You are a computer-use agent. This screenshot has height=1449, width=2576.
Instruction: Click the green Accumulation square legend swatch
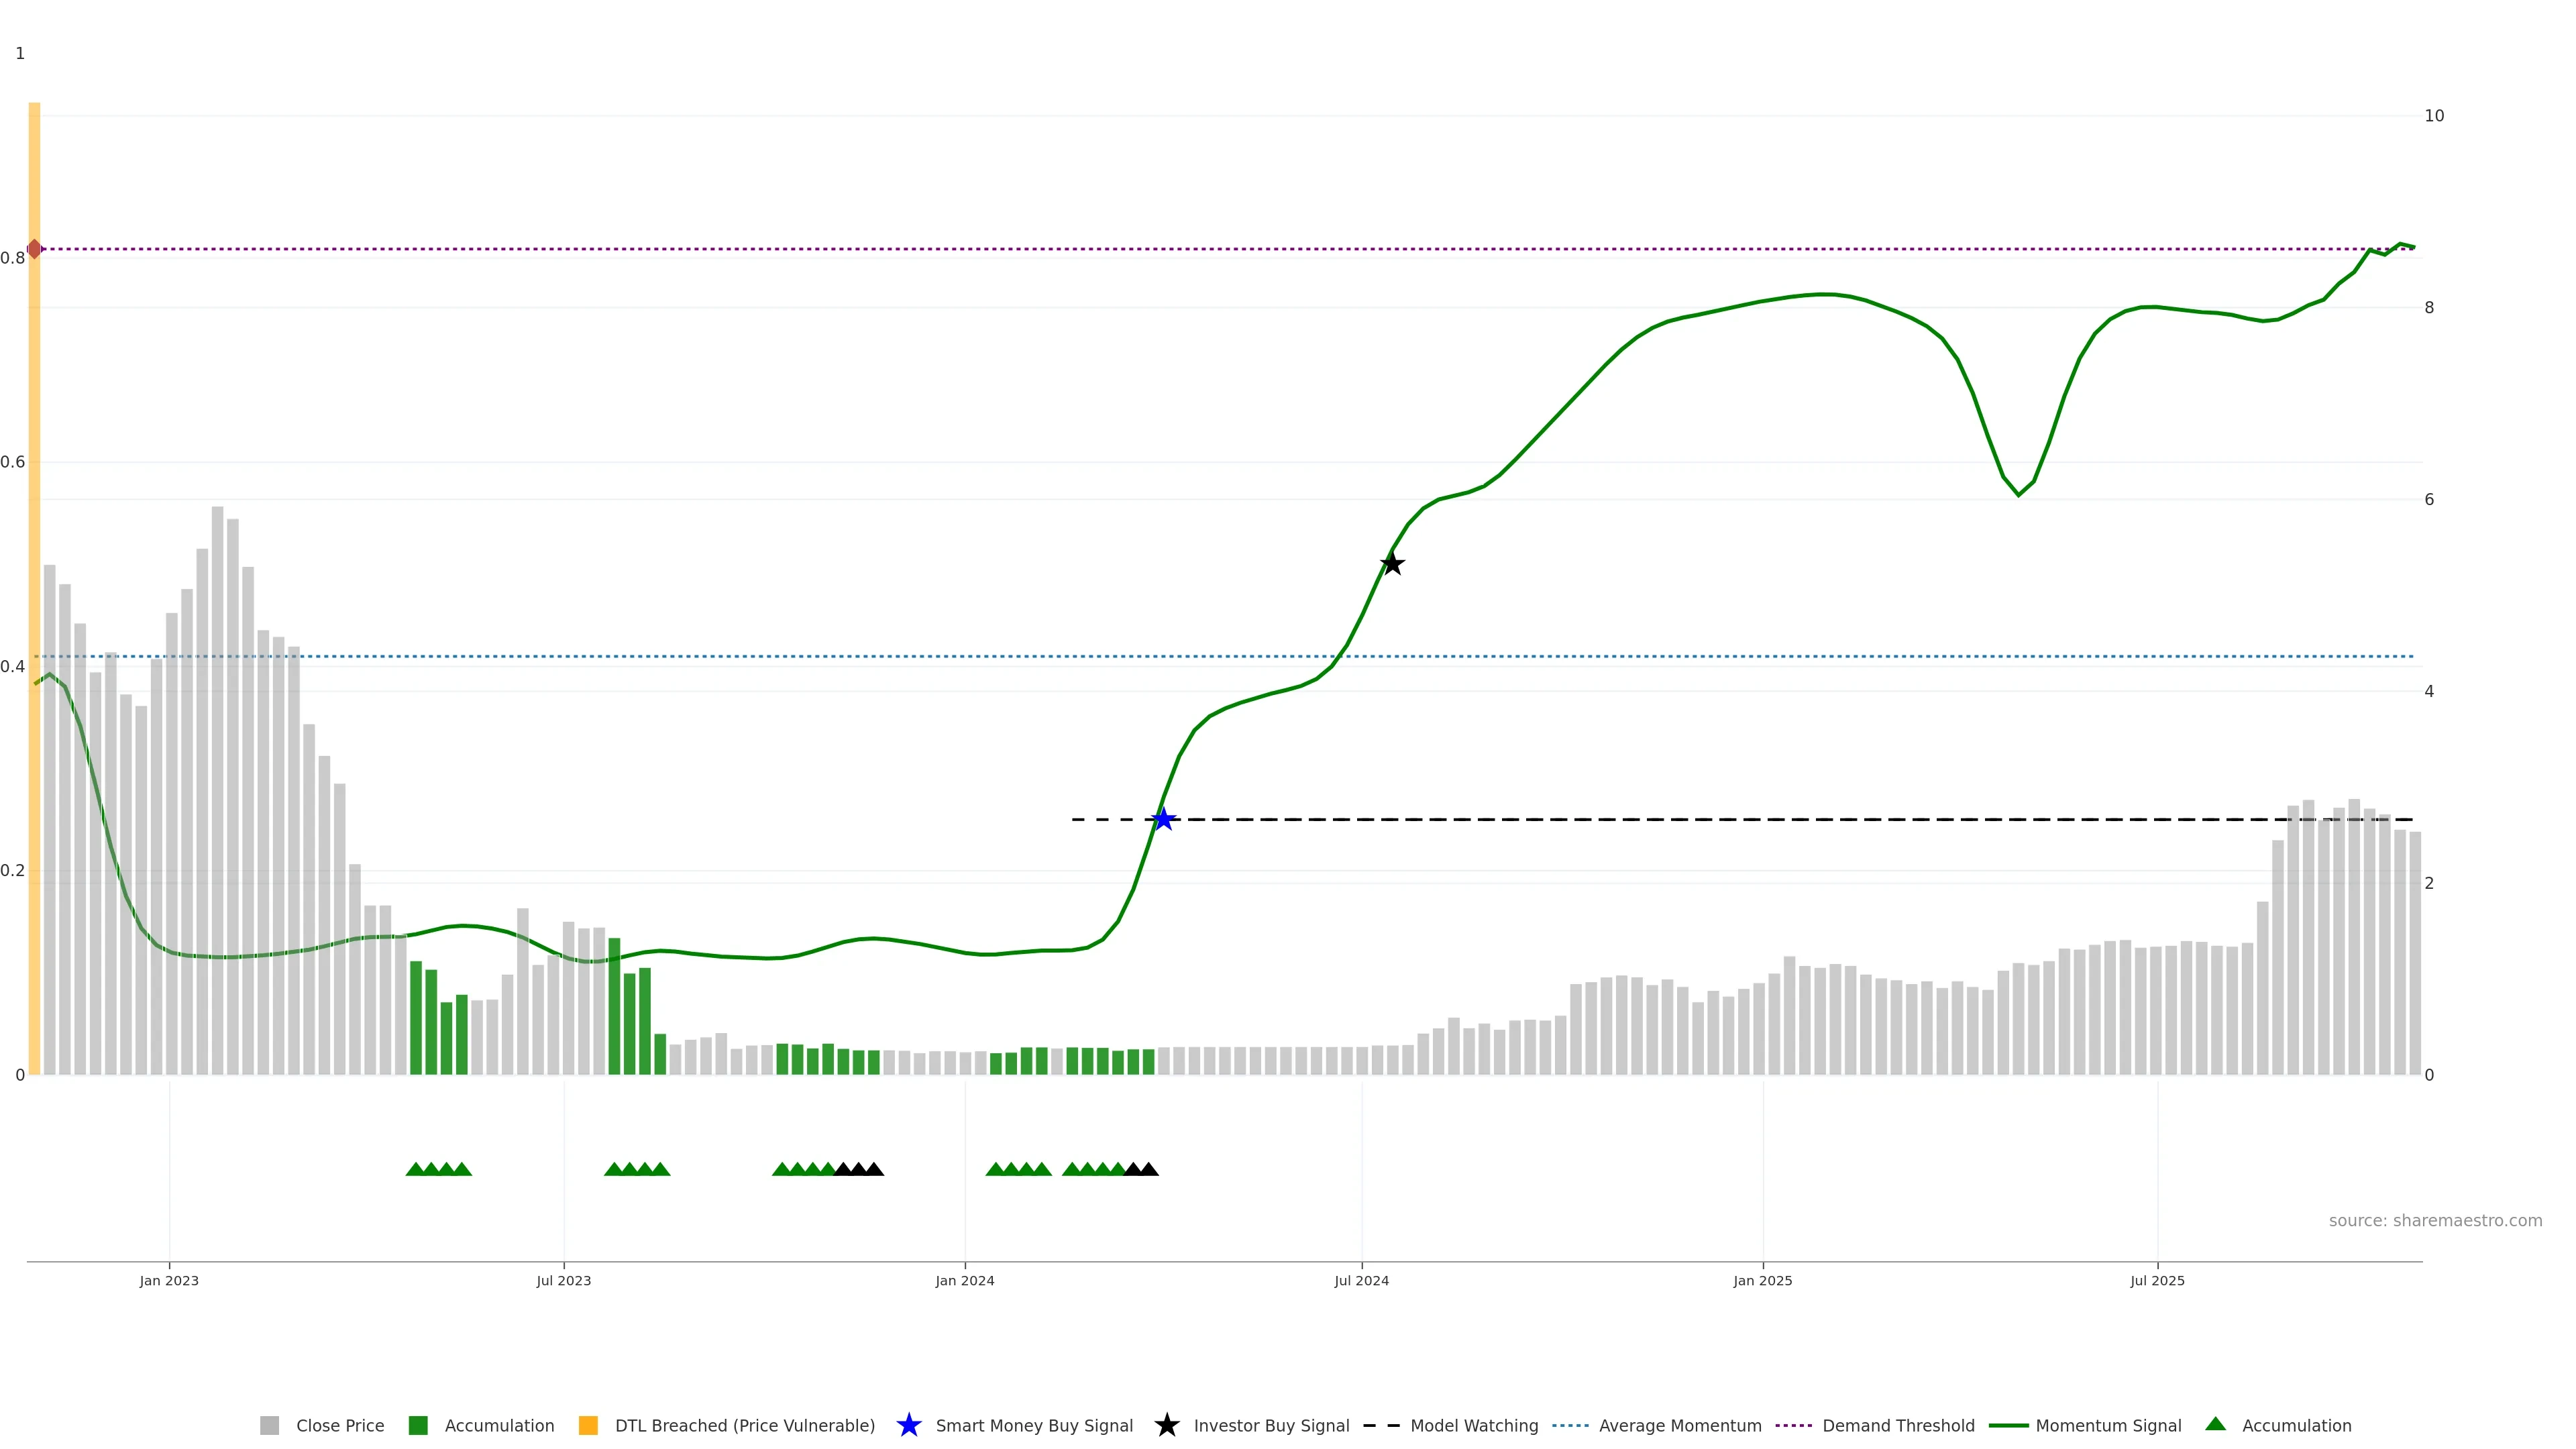coord(418,1425)
